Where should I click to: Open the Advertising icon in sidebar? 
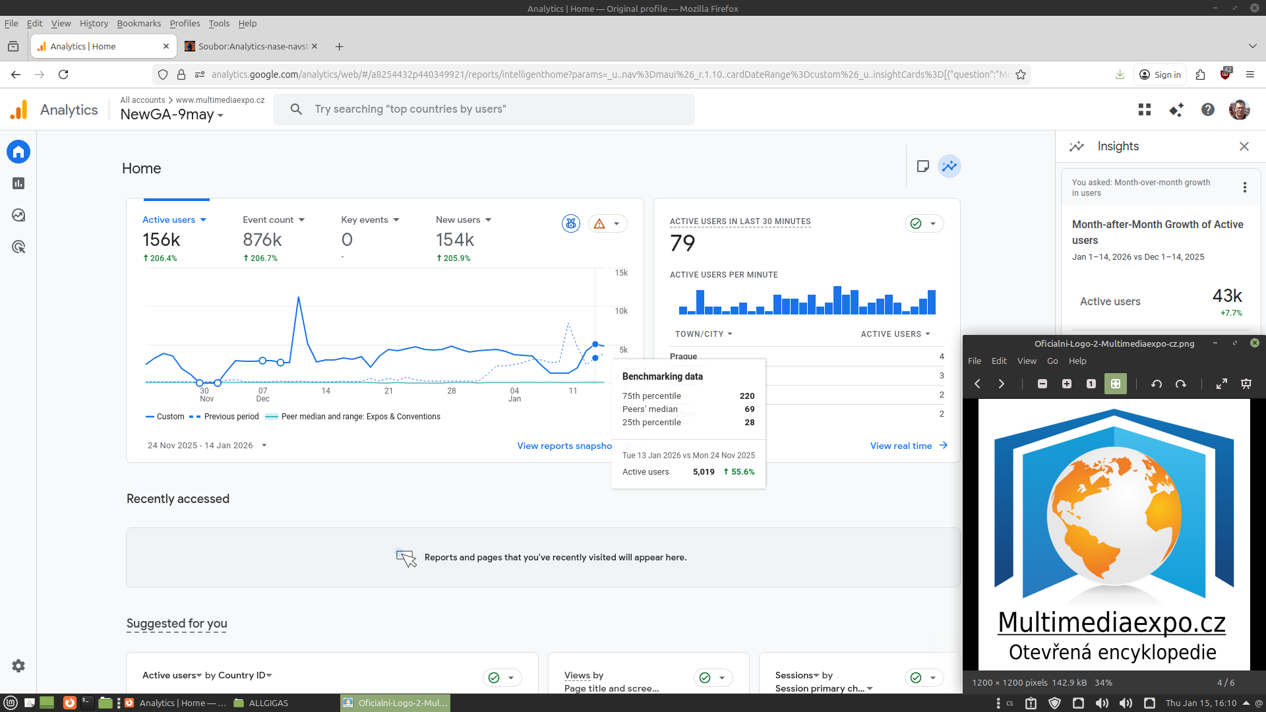18,247
